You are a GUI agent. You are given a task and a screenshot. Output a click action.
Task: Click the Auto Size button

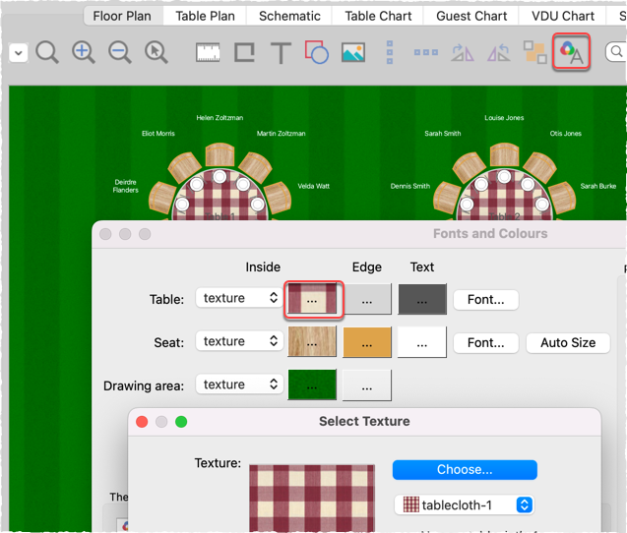[568, 342]
